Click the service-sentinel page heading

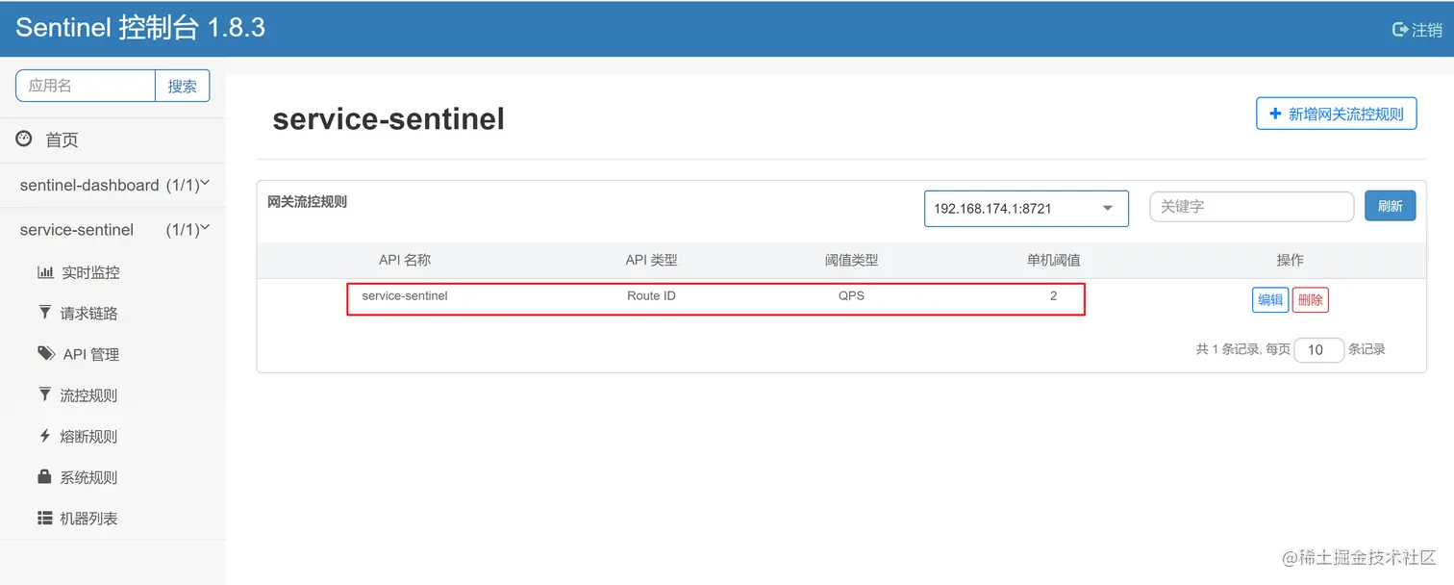pos(389,118)
